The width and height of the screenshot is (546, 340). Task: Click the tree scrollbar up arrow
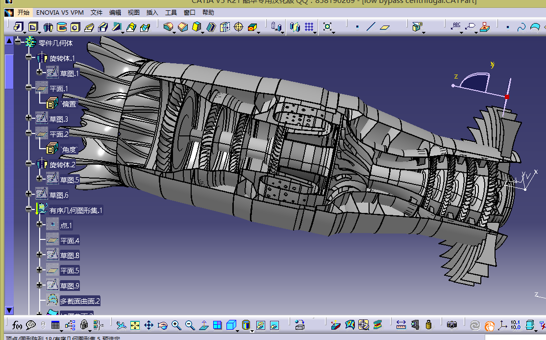coord(9,42)
